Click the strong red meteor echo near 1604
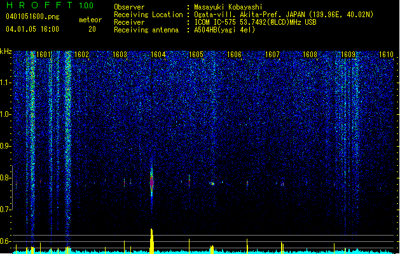 click(151, 182)
